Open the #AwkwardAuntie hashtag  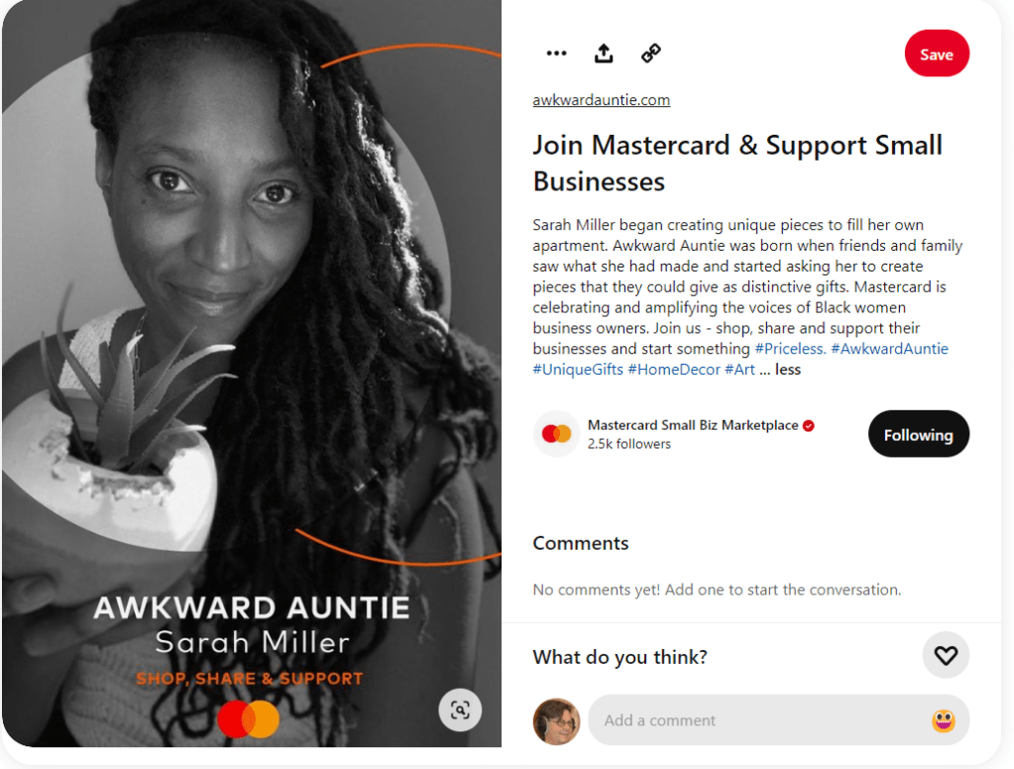coord(889,349)
